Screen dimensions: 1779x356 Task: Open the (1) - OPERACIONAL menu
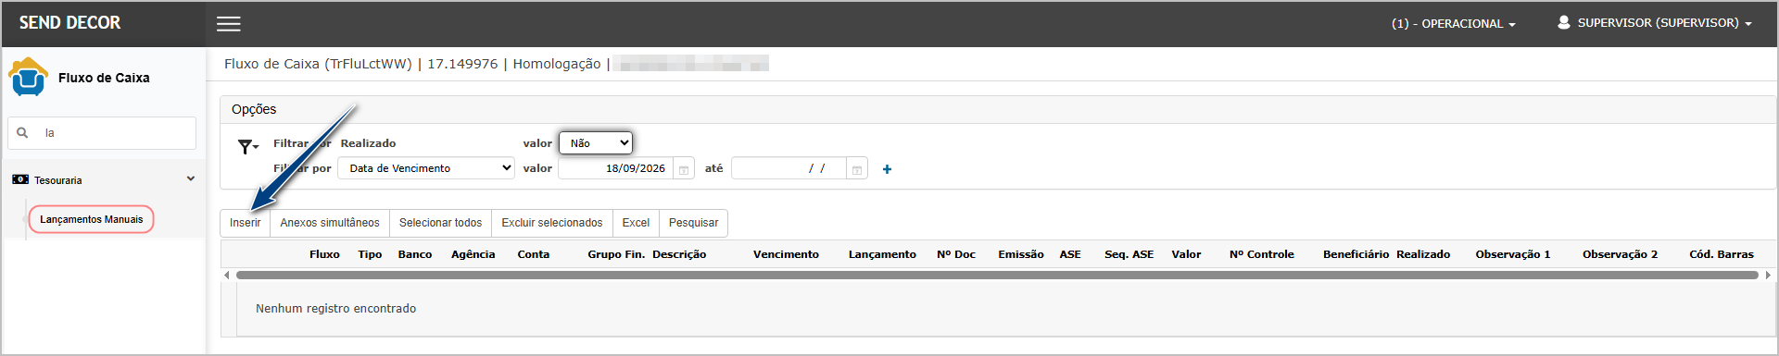(1453, 24)
